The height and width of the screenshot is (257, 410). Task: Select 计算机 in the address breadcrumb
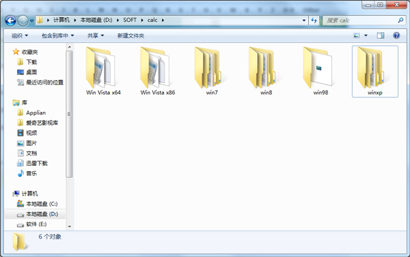[x=61, y=20]
